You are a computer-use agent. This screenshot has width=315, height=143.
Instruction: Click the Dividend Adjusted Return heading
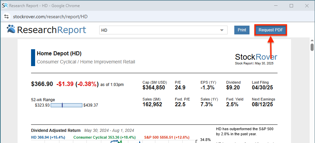click(56, 131)
